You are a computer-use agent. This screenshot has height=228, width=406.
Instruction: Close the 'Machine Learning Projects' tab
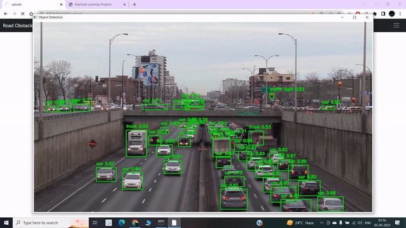click(124, 4)
